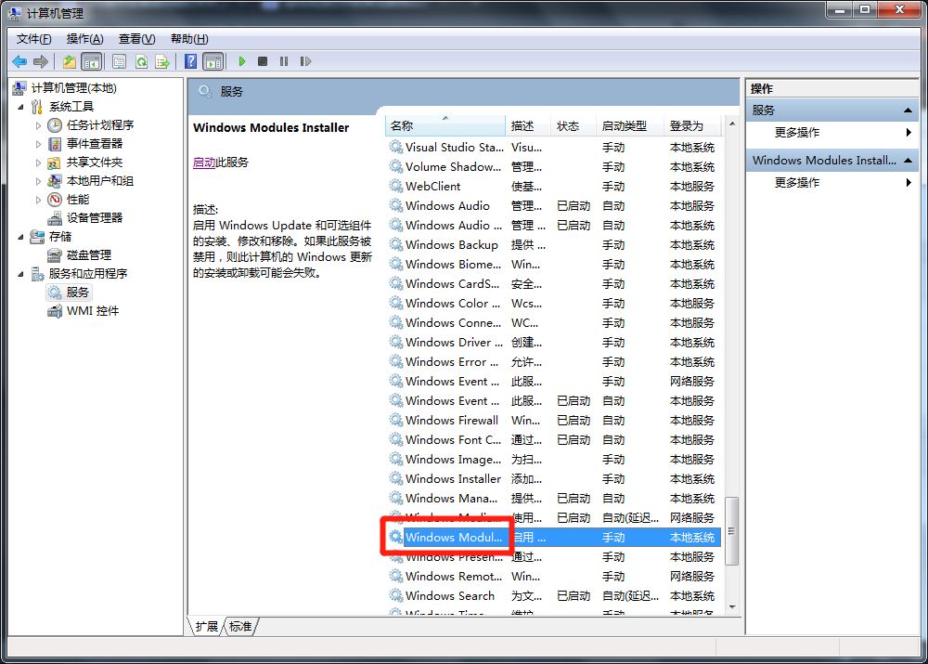Viewport: 928px width, 664px height.
Task: Click the blue Back arrow in toolbar
Action: tap(19, 61)
